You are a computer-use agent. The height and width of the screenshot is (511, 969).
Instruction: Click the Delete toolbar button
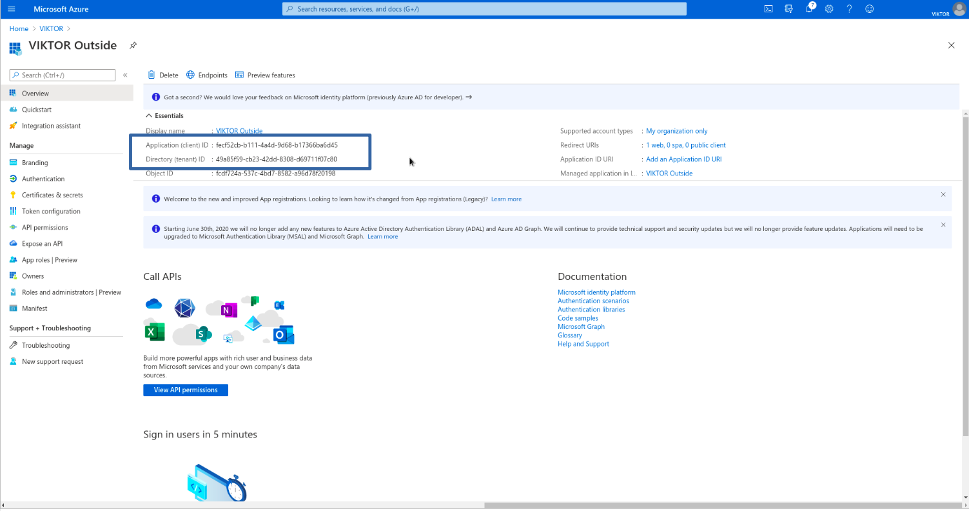click(x=163, y=75)
